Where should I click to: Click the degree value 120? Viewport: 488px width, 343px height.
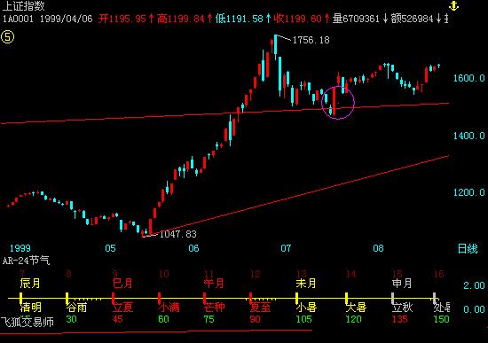coord(353,319)
